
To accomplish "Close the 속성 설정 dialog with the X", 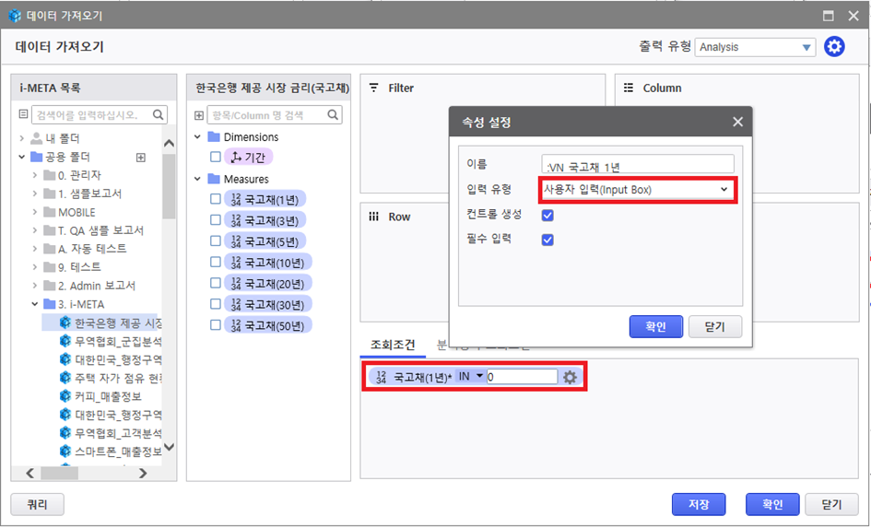I will [737, 122].
